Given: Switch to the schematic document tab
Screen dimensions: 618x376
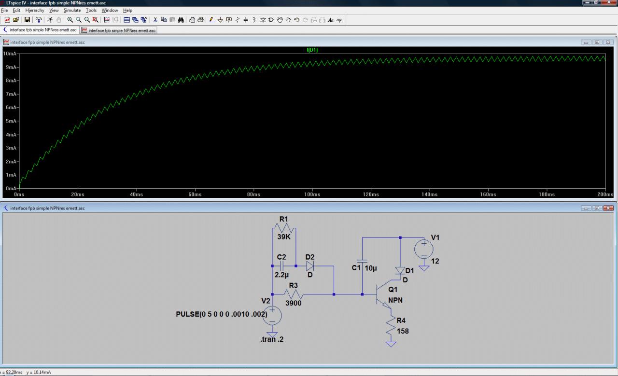Looking at the screenshot, I should point(40,30).
